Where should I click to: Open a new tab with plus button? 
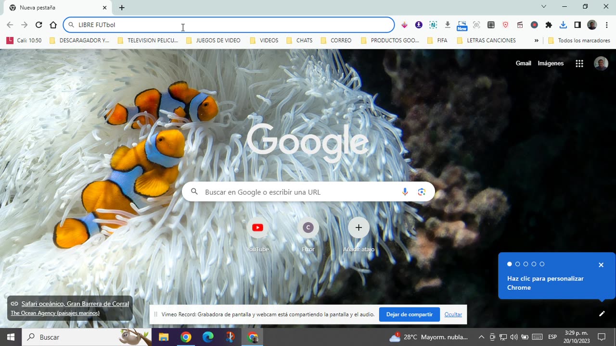point(122,8)
